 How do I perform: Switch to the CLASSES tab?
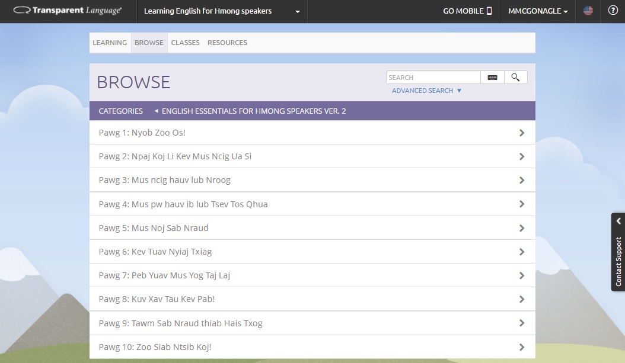tap(185, 42)
